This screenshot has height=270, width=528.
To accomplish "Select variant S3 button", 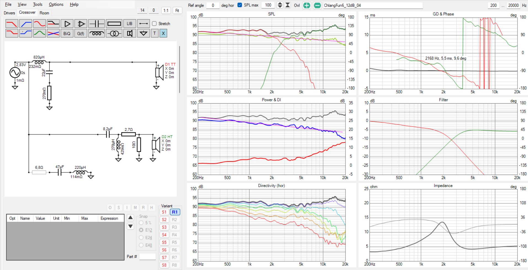I will (x=164, y=227).
